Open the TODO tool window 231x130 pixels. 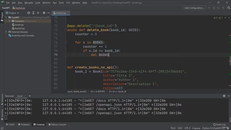(x=10, y=125)
